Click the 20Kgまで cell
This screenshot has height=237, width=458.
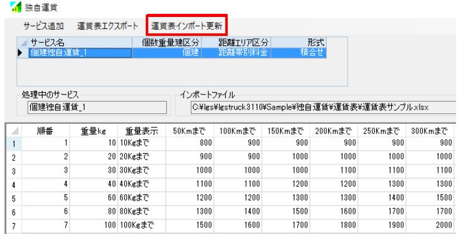click(x=142, y=157)
